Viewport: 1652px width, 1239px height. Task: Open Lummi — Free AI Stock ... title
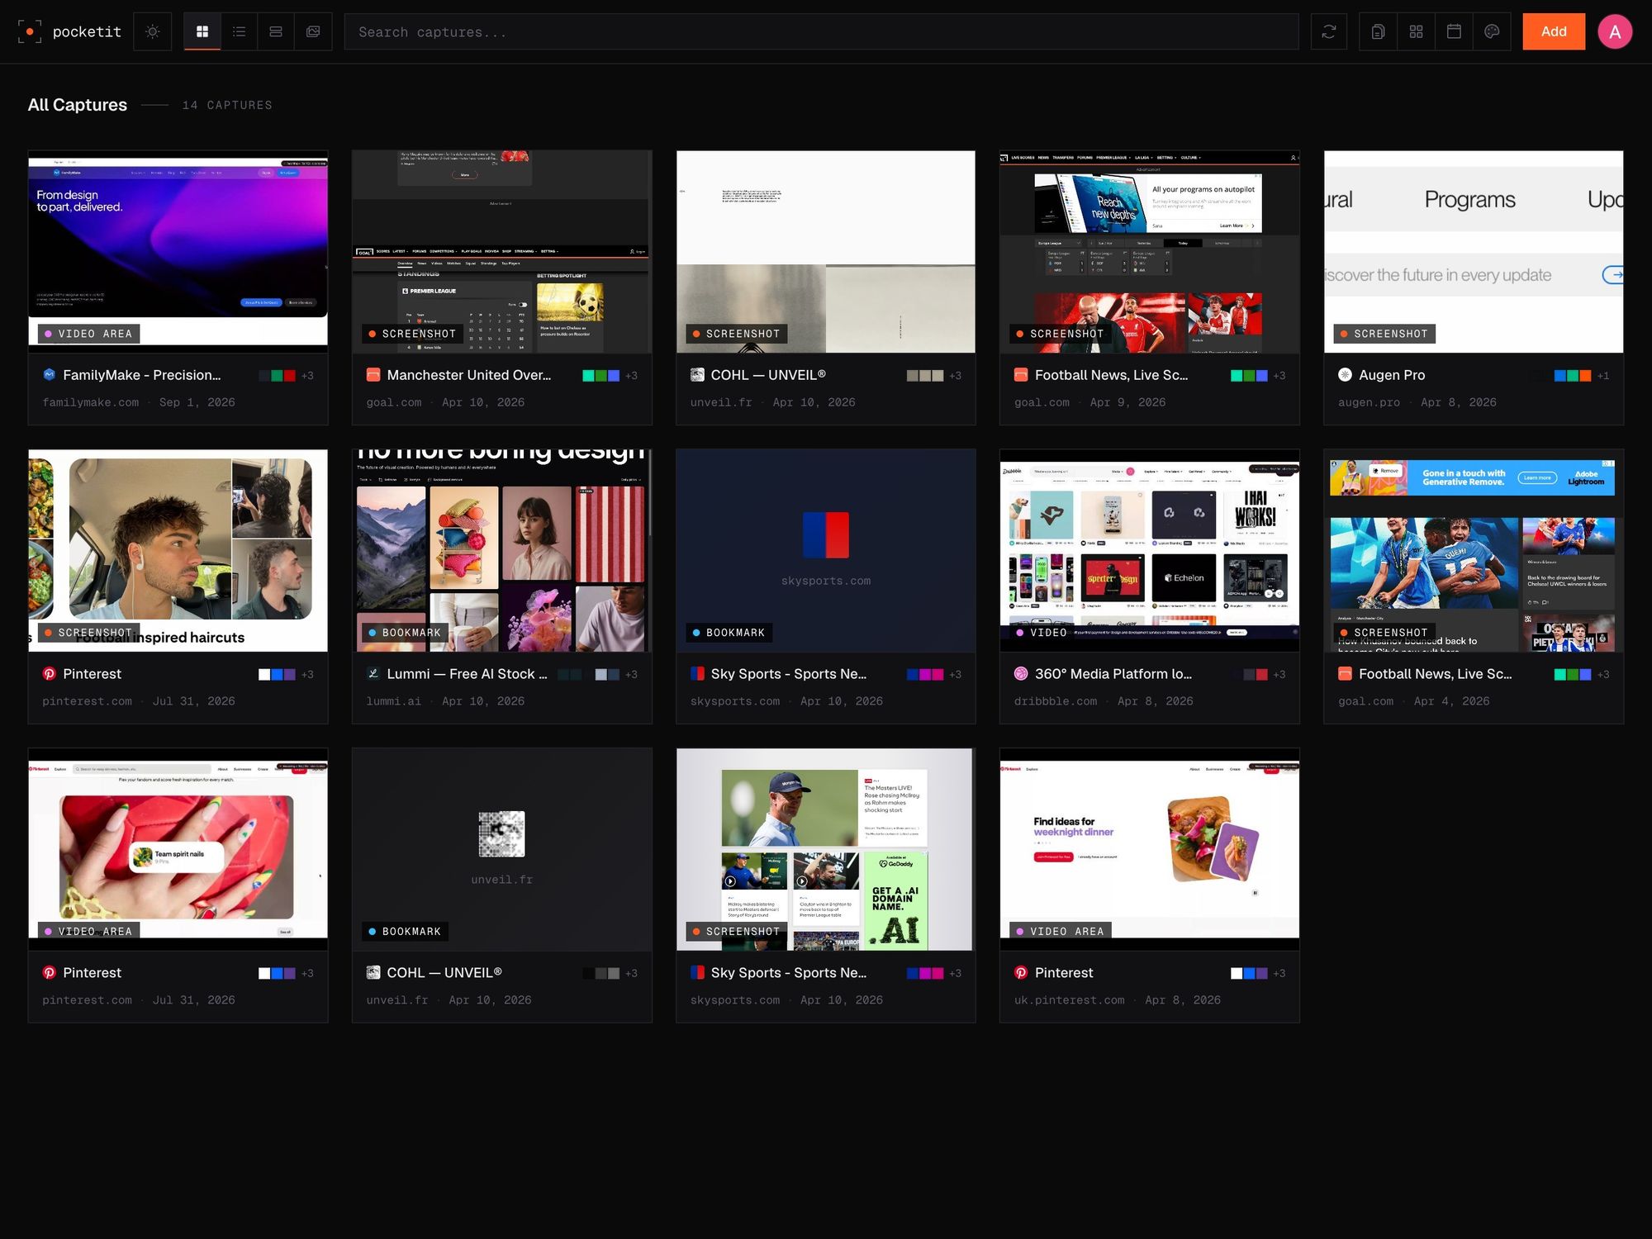point(467,674)
